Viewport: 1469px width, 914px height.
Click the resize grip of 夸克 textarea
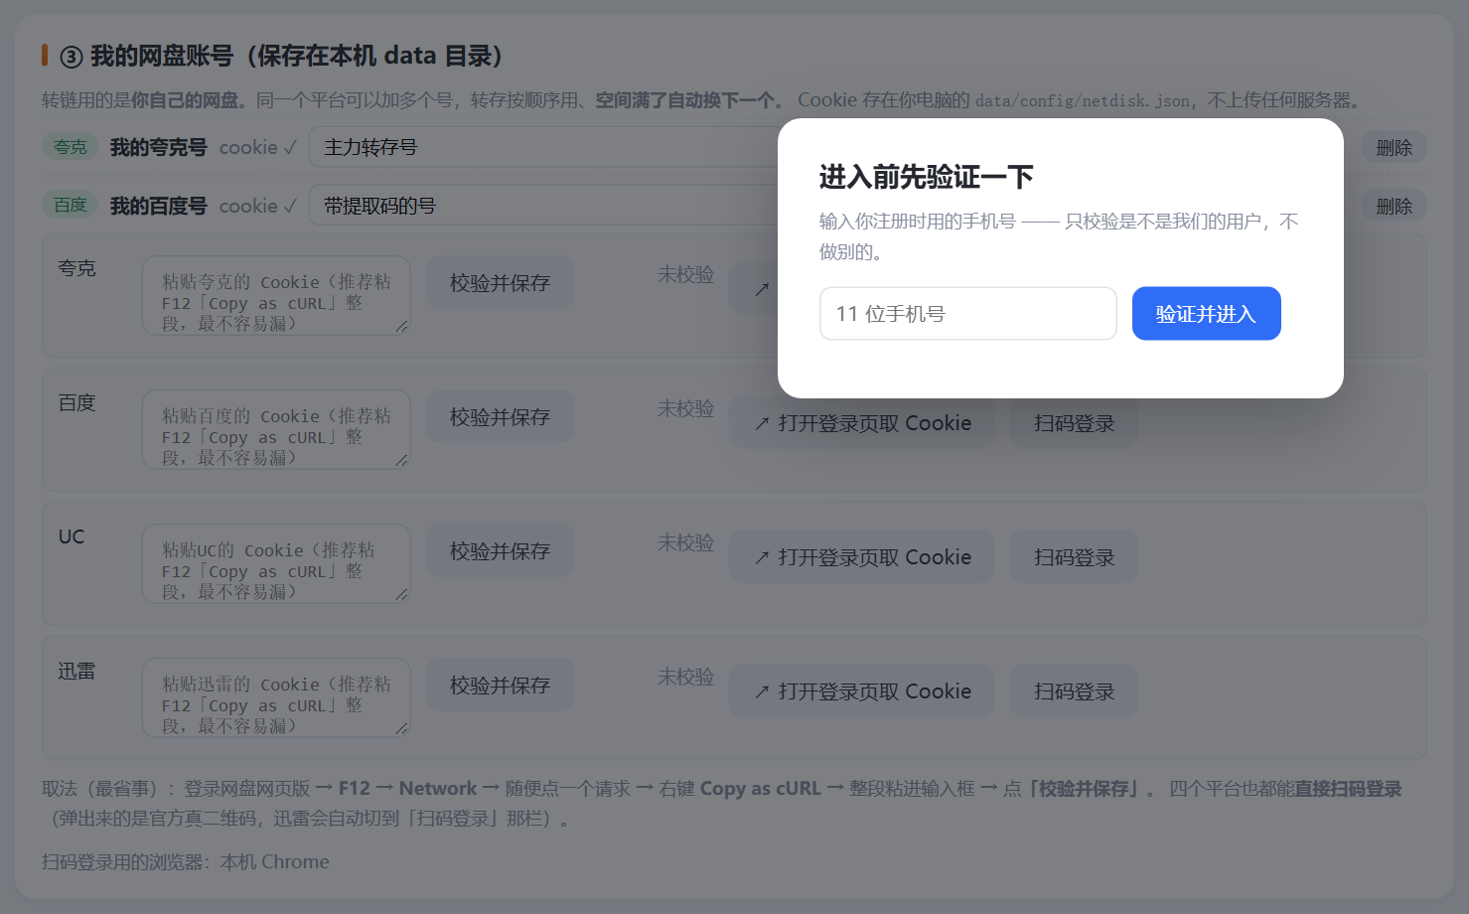point(401,326)
